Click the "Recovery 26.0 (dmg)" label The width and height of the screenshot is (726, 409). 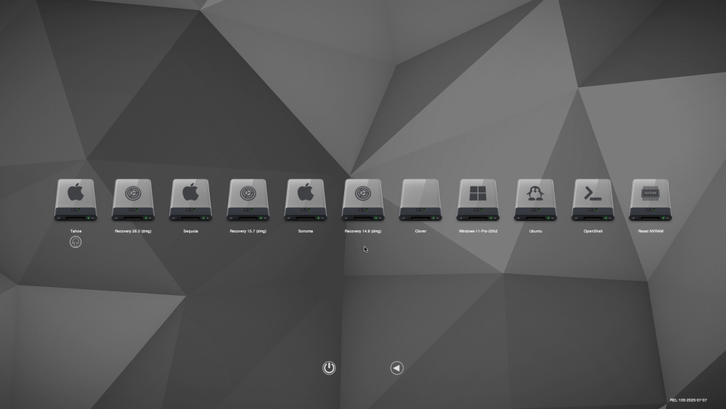[x=133, y=231]
